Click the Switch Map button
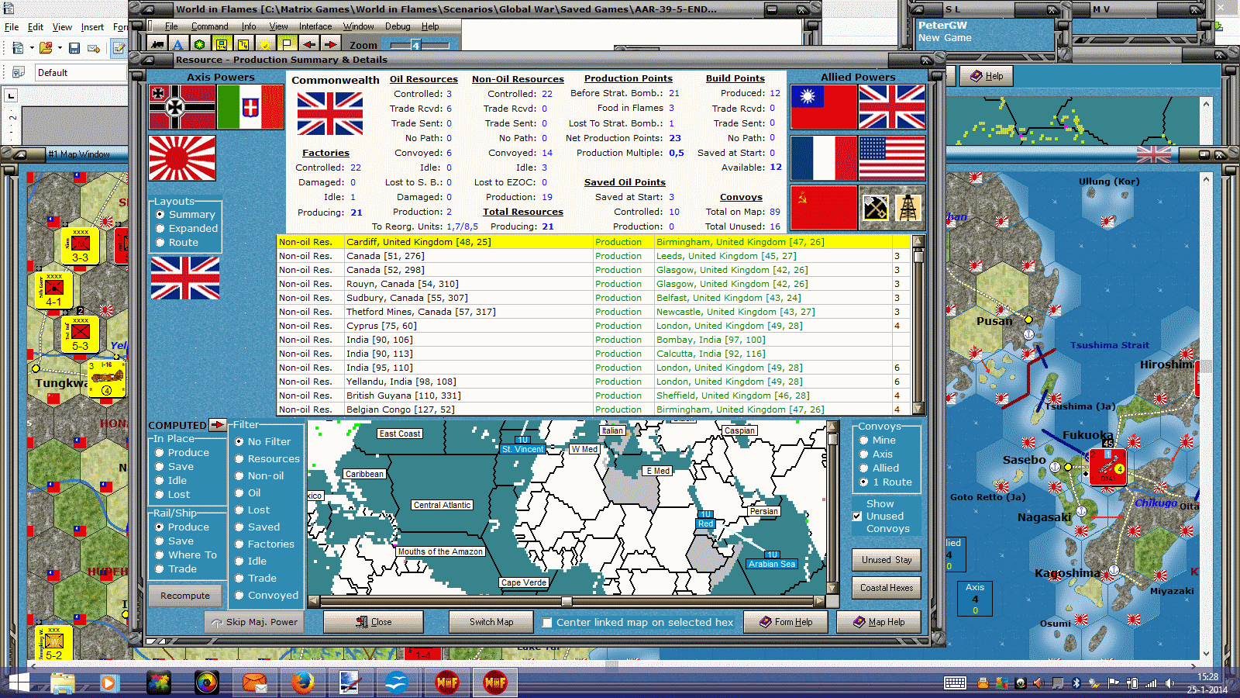 tap(491, 622)
